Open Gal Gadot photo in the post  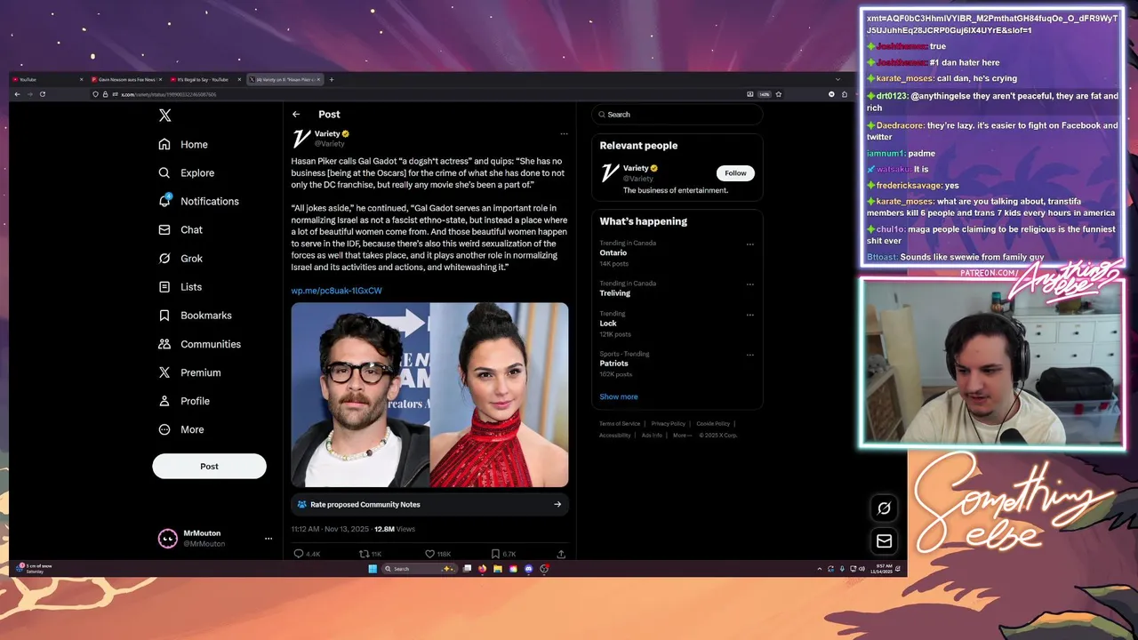tap(500, 395)
